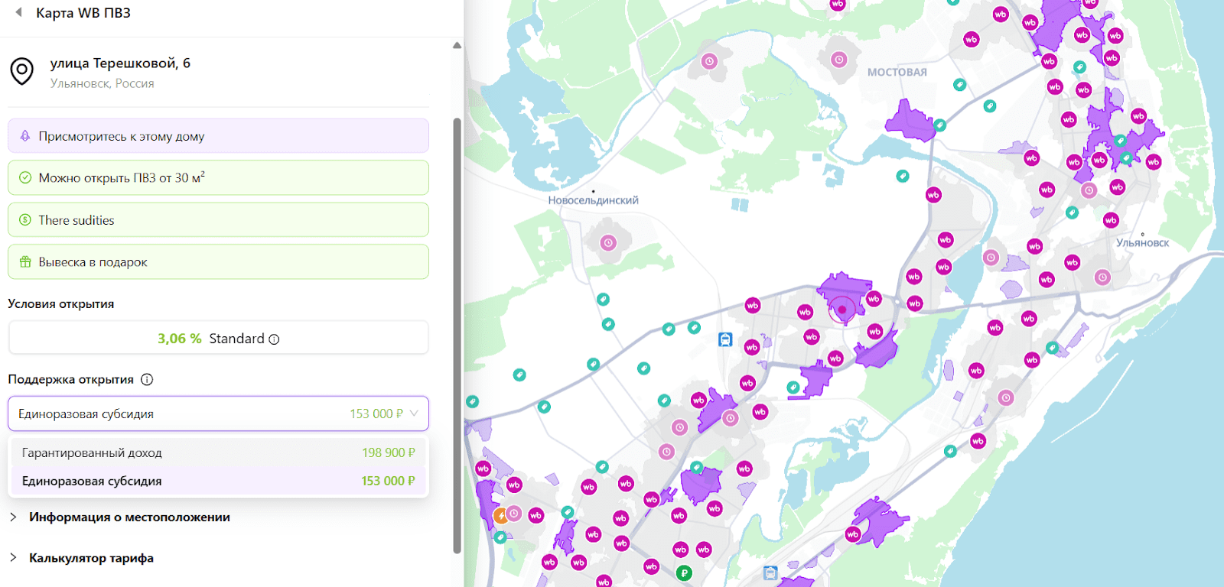Screen dimensions: 1224x587
Task: Click checkmark icon in Можно открыть ПВЗ banner
Action: 25,177
